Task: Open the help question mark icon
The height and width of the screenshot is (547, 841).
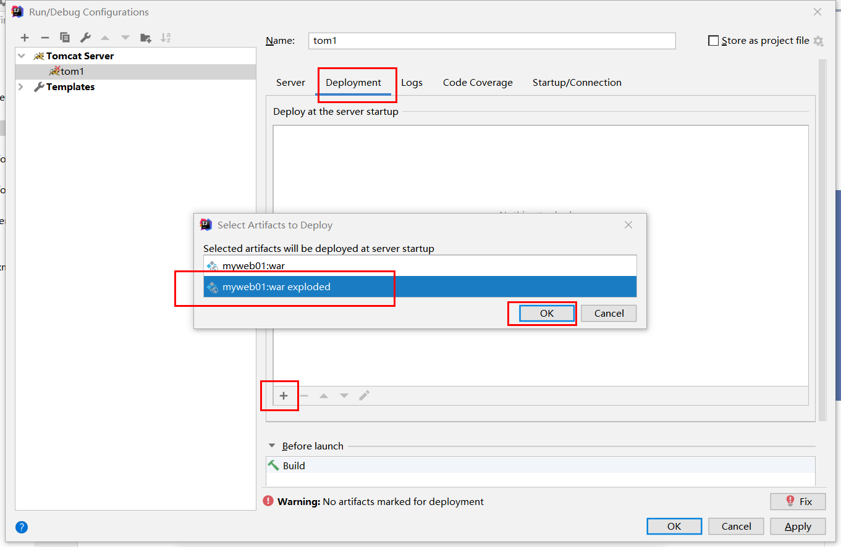Action: (22, 527)
